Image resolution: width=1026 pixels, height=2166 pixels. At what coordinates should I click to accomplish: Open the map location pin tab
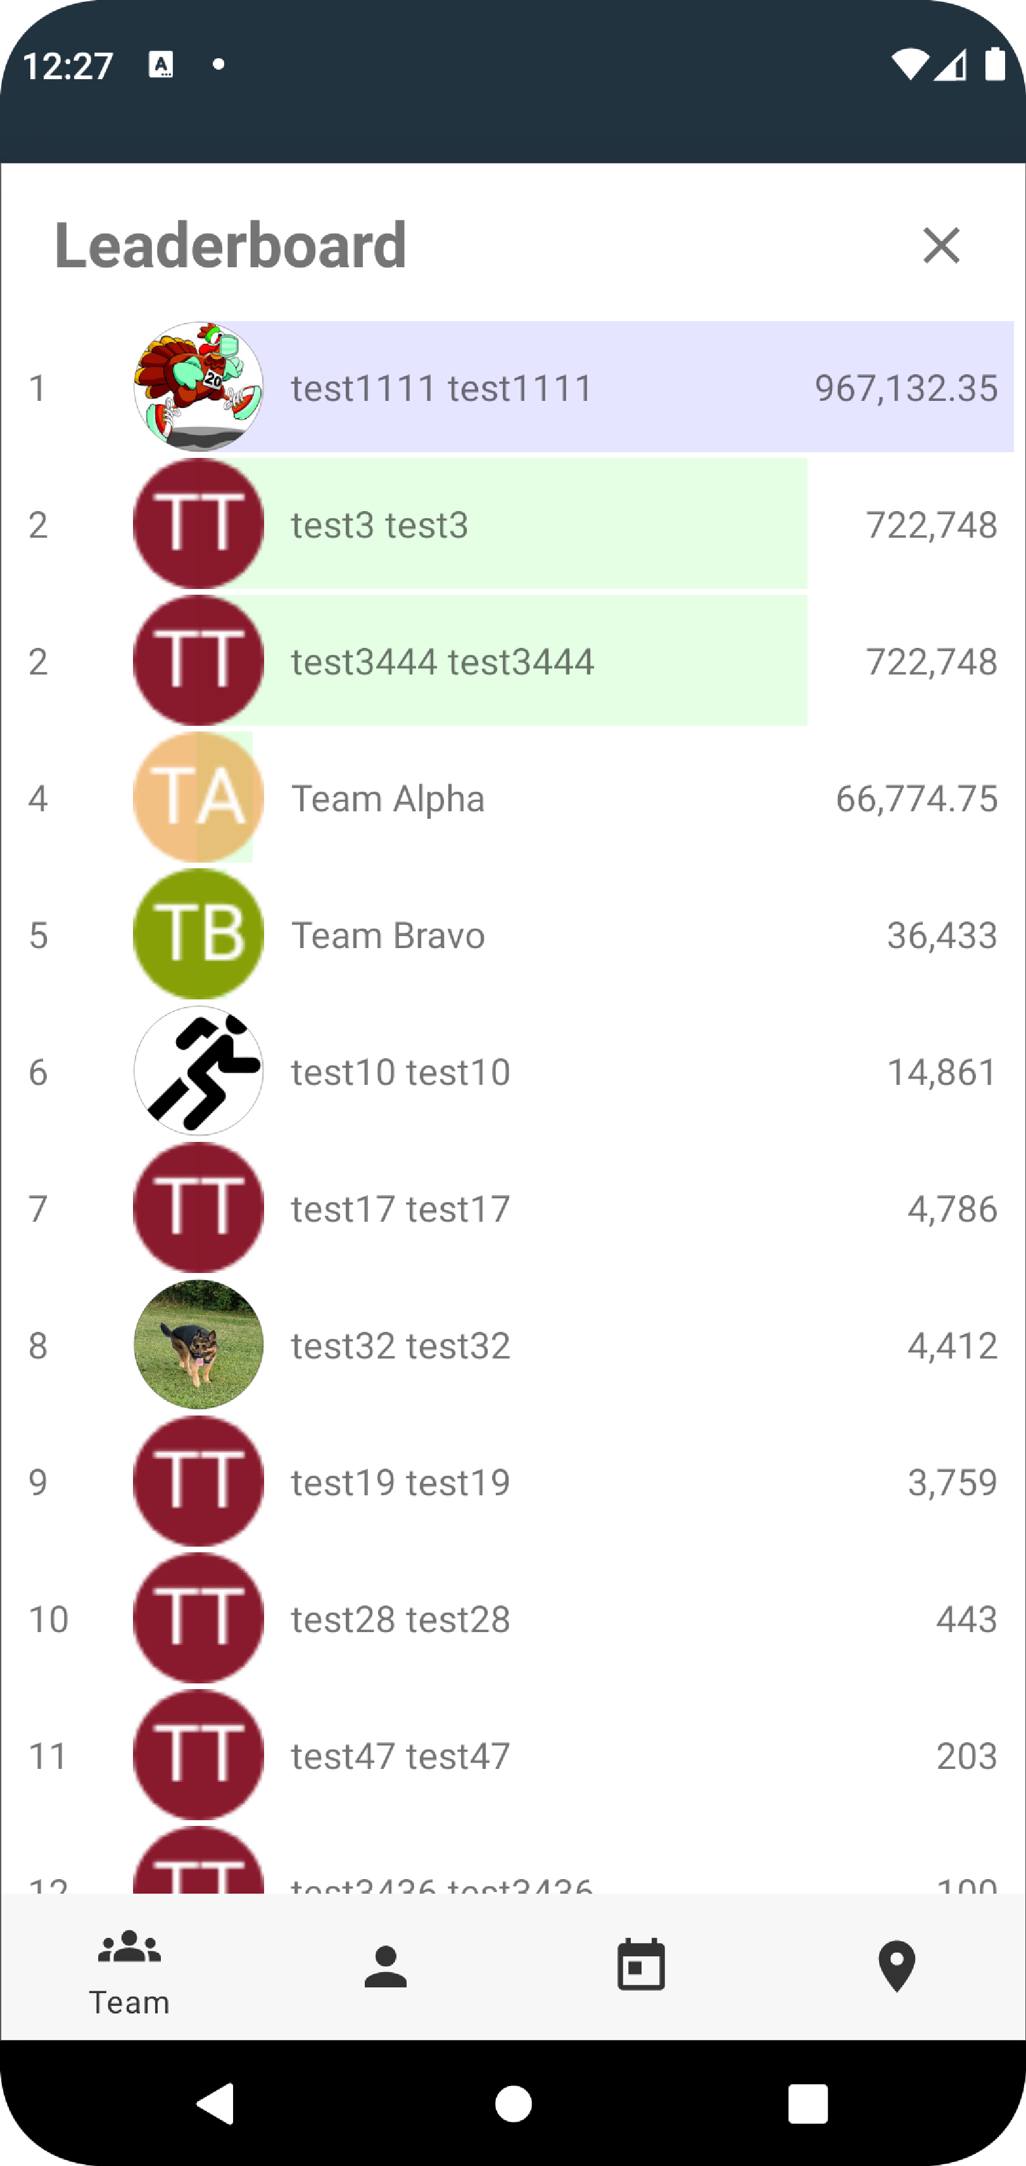(x=897, y=1966)
